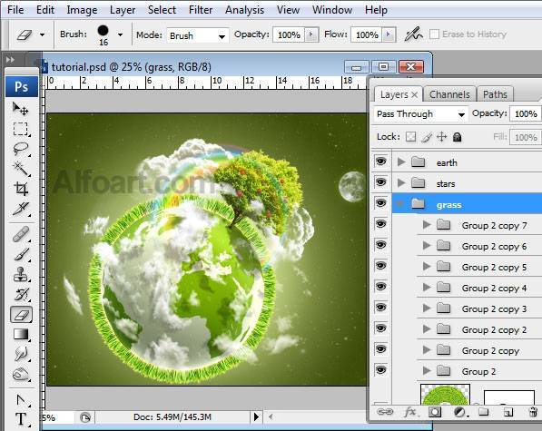Screen dimensions: 542x431
Task: Hide the earth layer group
Action: point(380,162)
